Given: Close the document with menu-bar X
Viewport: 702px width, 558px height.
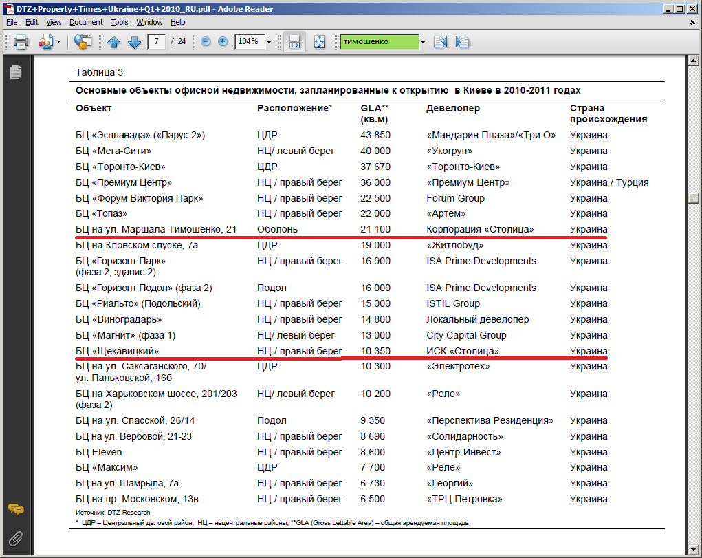Looking at the screenshot, I should (692, 22).
